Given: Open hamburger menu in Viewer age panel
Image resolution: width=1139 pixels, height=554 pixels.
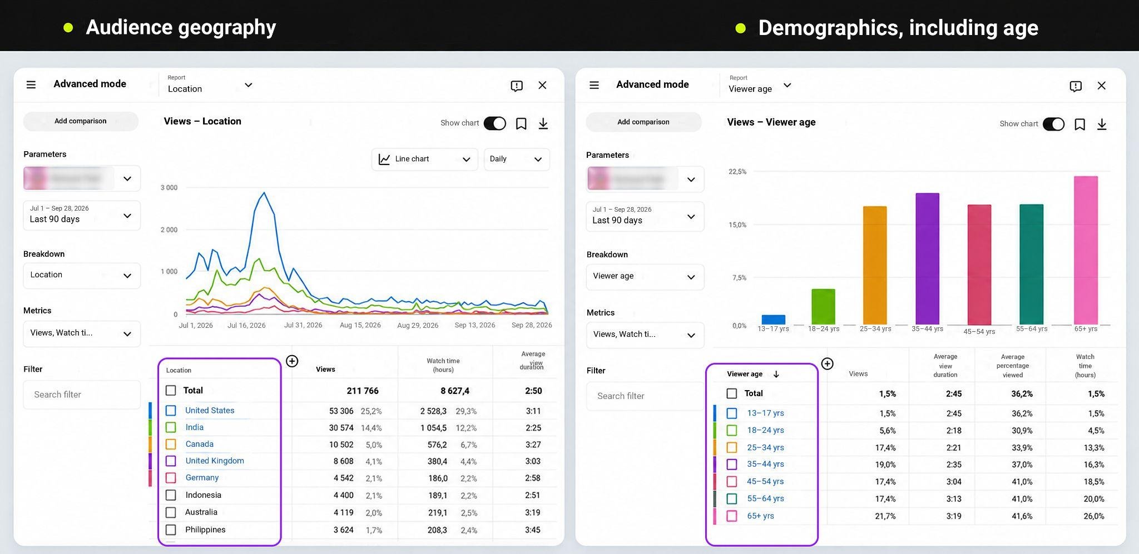Looking at the screenshot, I should [x=594, y=86].
